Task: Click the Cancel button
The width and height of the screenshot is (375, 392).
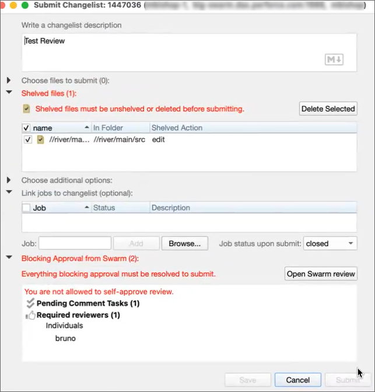Action: point(297,380)
